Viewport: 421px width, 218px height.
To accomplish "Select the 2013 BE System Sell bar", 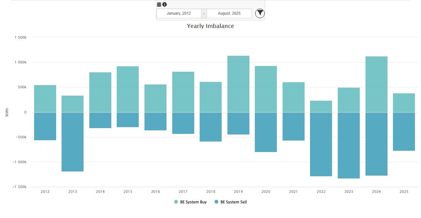I will pyautogui.click(x=72, y=142).
